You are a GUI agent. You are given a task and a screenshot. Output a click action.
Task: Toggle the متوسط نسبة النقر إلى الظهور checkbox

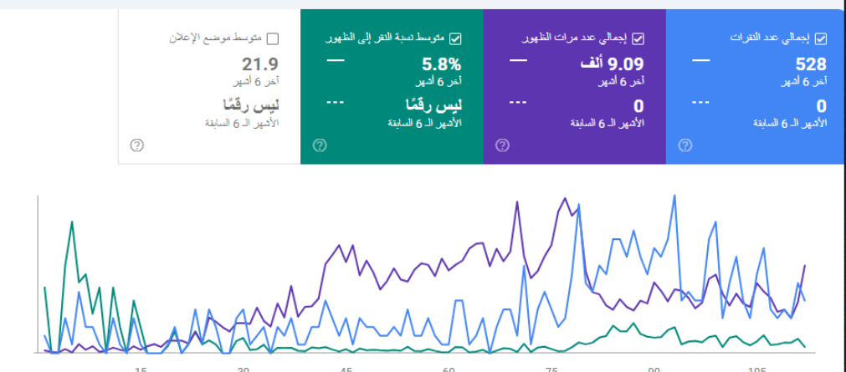tap(455, 38)
